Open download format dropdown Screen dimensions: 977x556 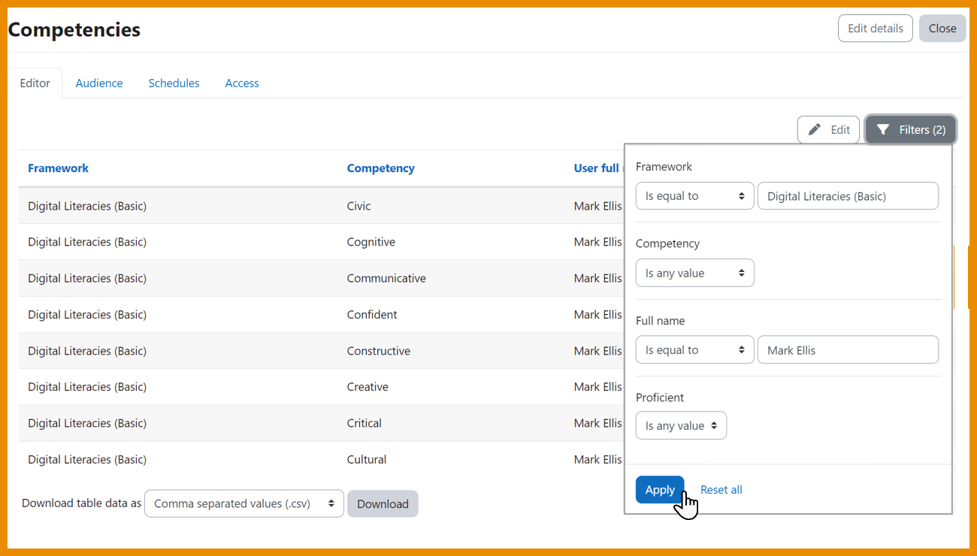(244, 504)
